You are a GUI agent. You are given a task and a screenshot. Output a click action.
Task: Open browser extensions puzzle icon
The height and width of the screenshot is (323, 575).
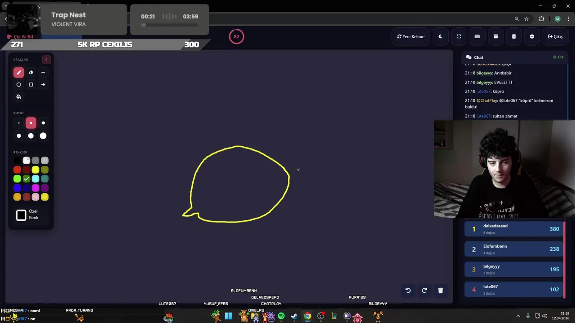(x=541, y=19)
